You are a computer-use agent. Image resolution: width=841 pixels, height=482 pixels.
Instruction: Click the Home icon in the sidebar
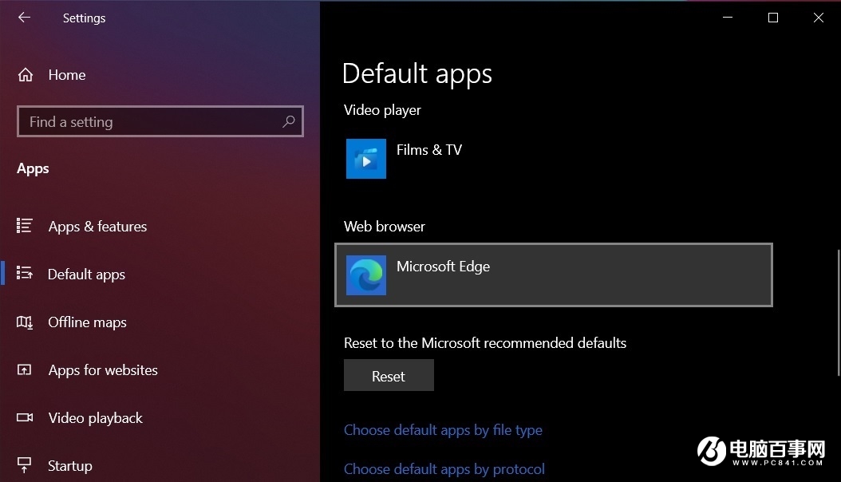25,74
